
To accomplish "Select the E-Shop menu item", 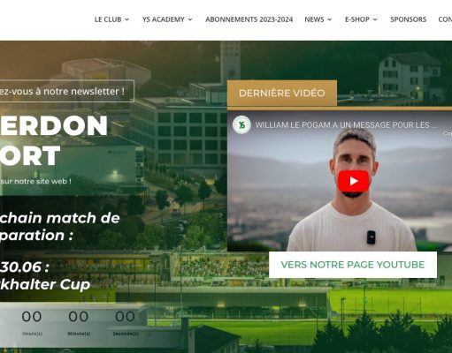I will coord(357,19).
